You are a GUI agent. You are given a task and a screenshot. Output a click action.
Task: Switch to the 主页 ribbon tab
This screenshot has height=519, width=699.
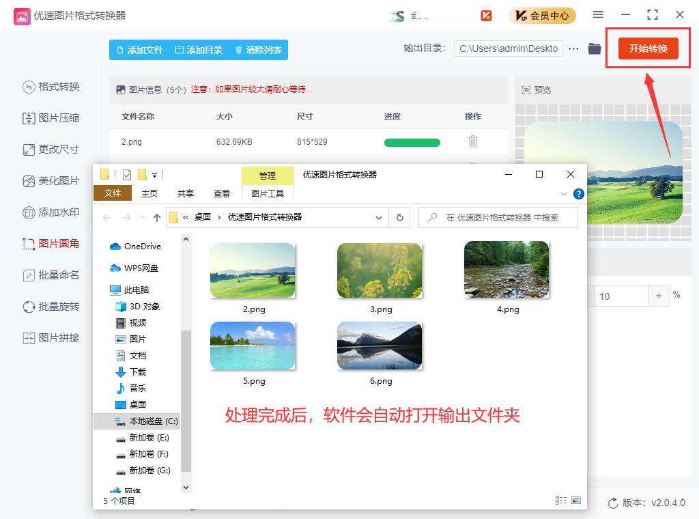tap(149, 193)
